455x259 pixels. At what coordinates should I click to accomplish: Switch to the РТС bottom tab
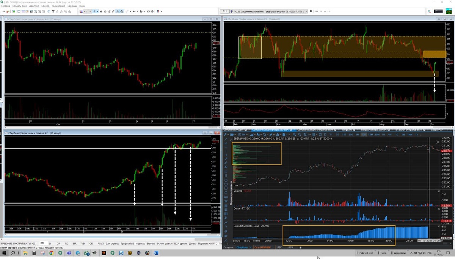point(279,248)
